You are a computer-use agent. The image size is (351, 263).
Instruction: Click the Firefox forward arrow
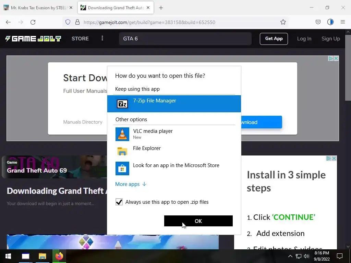(21, 22)
